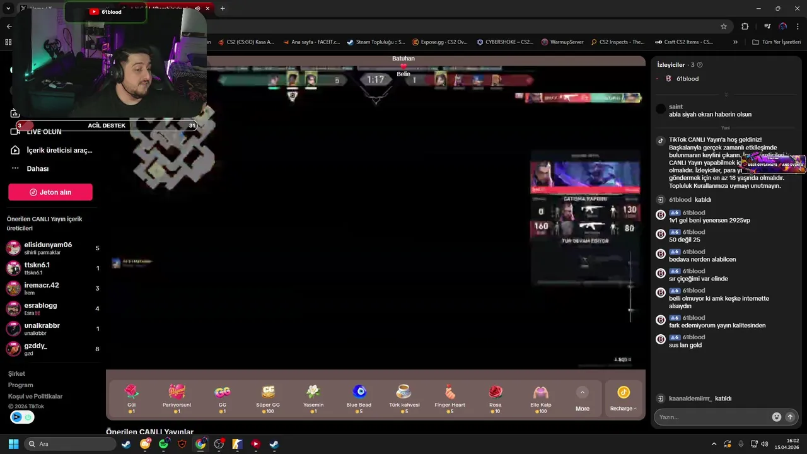
Task: Open the volume control in system tray
Action: (x=763, y=444)
